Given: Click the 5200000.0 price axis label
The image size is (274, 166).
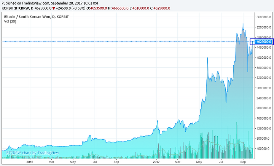Looking at the screenshot, I should [x=264, y=27].
